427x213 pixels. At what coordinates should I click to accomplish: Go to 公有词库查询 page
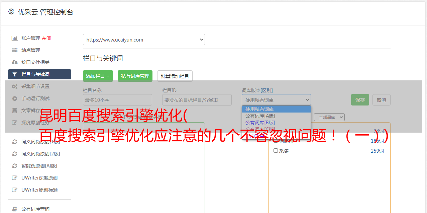point(35,209)
